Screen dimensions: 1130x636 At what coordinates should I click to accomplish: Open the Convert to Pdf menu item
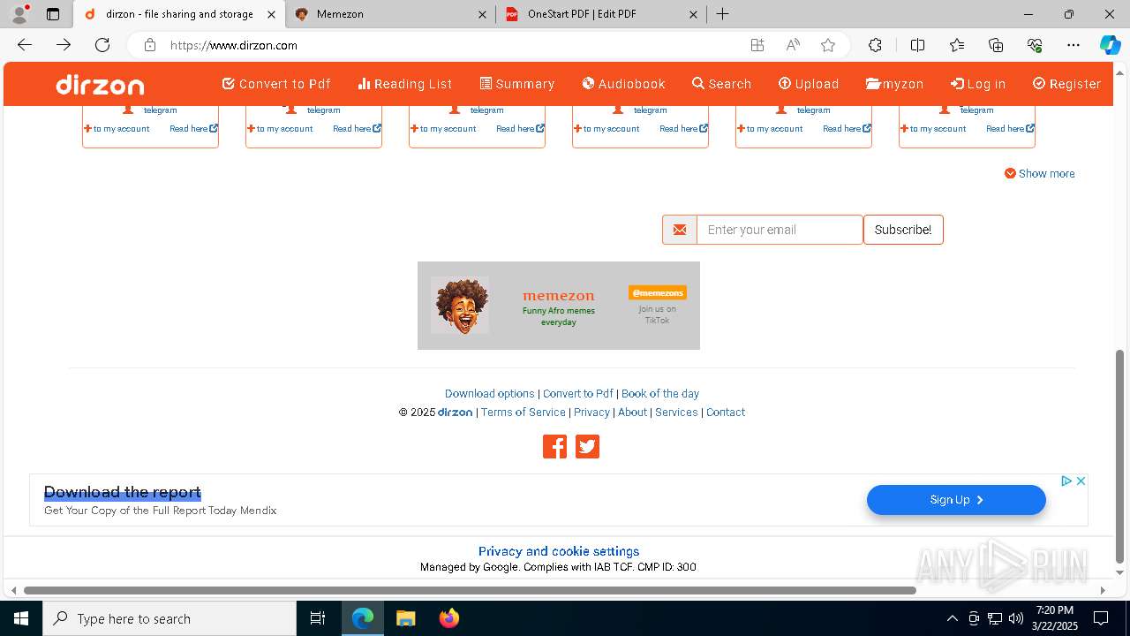pos(276,84)
